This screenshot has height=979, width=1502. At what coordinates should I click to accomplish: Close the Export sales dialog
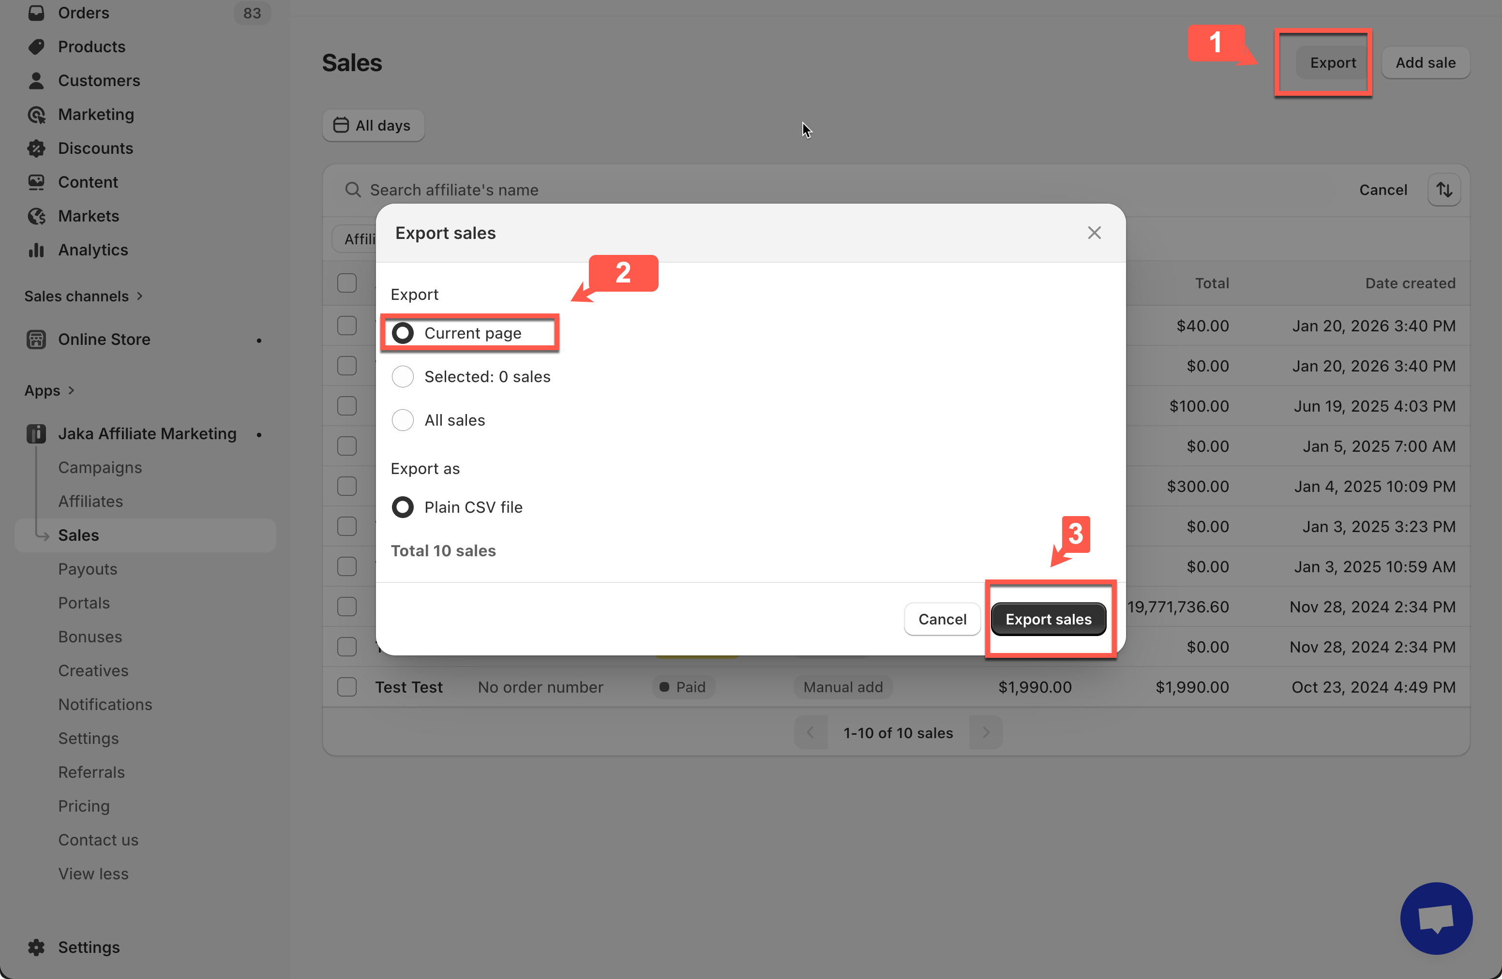[x=1094, y=233]
